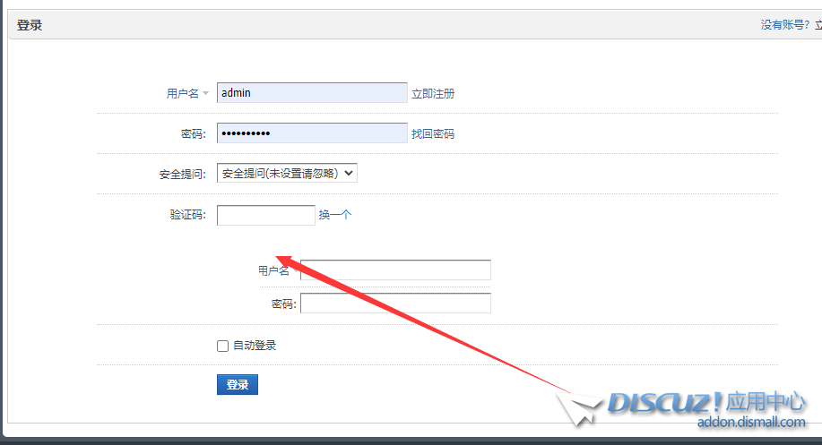Click the 安全提问 field label

click(183, 175)
